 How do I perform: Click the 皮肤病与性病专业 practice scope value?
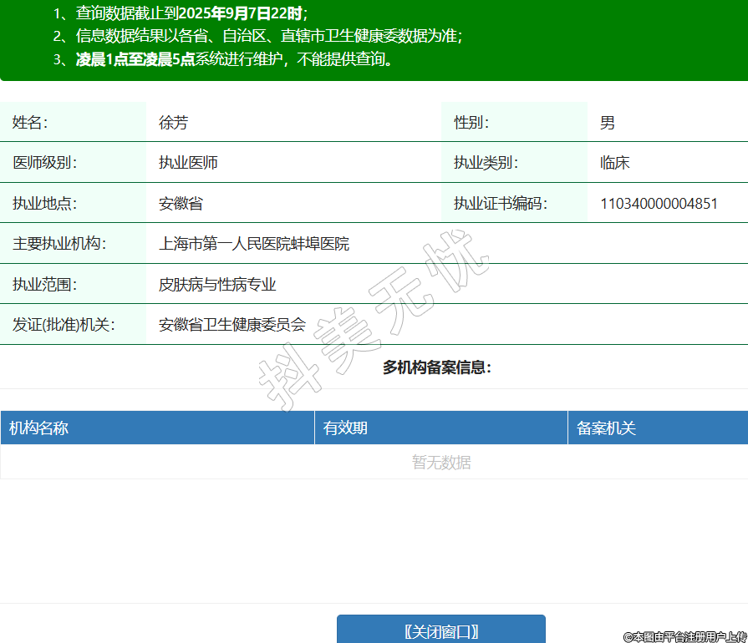(217, 285)
